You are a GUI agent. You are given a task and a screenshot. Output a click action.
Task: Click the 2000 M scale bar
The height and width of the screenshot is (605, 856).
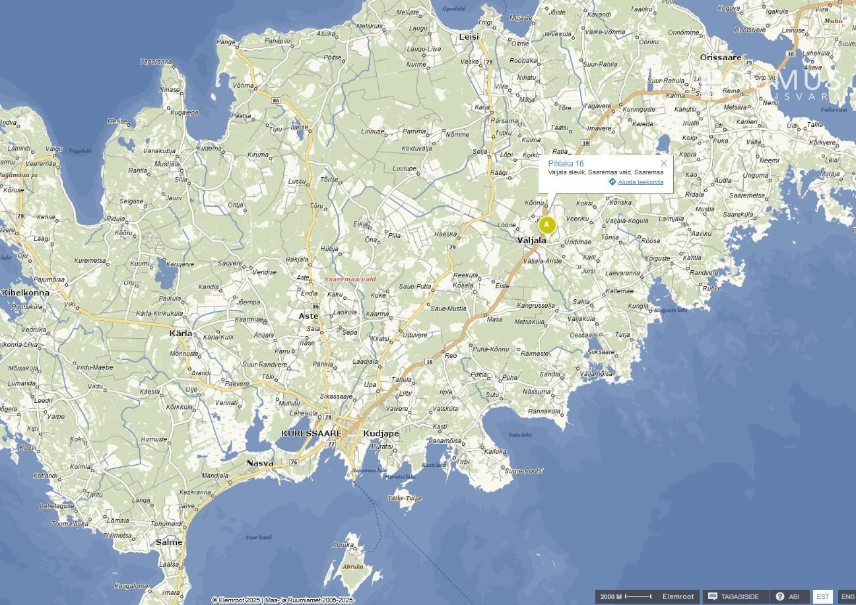638,596
